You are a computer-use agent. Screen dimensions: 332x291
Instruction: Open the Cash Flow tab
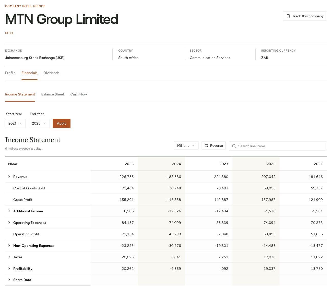coord(79,94)
